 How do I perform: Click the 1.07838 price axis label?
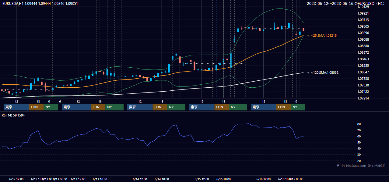coord(363,79)
